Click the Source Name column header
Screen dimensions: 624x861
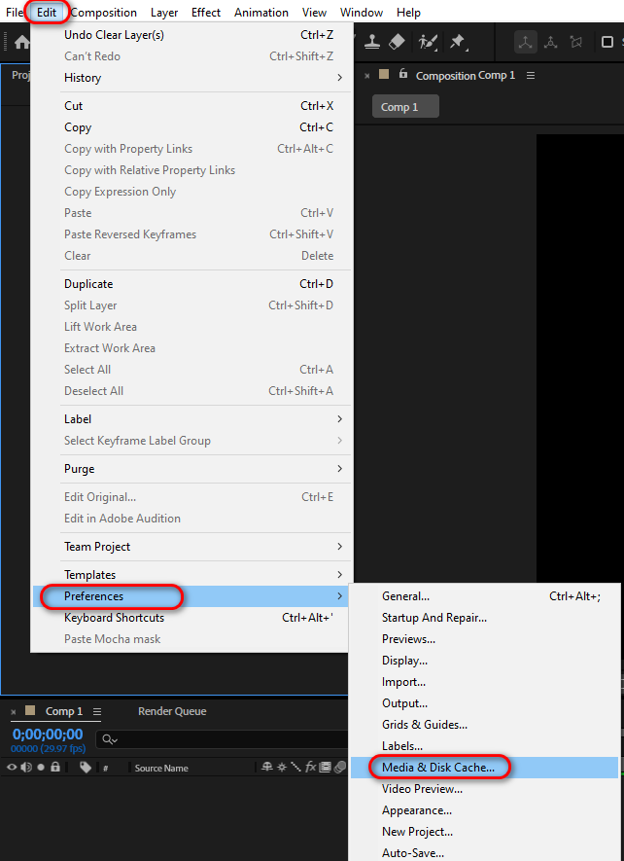161,768
